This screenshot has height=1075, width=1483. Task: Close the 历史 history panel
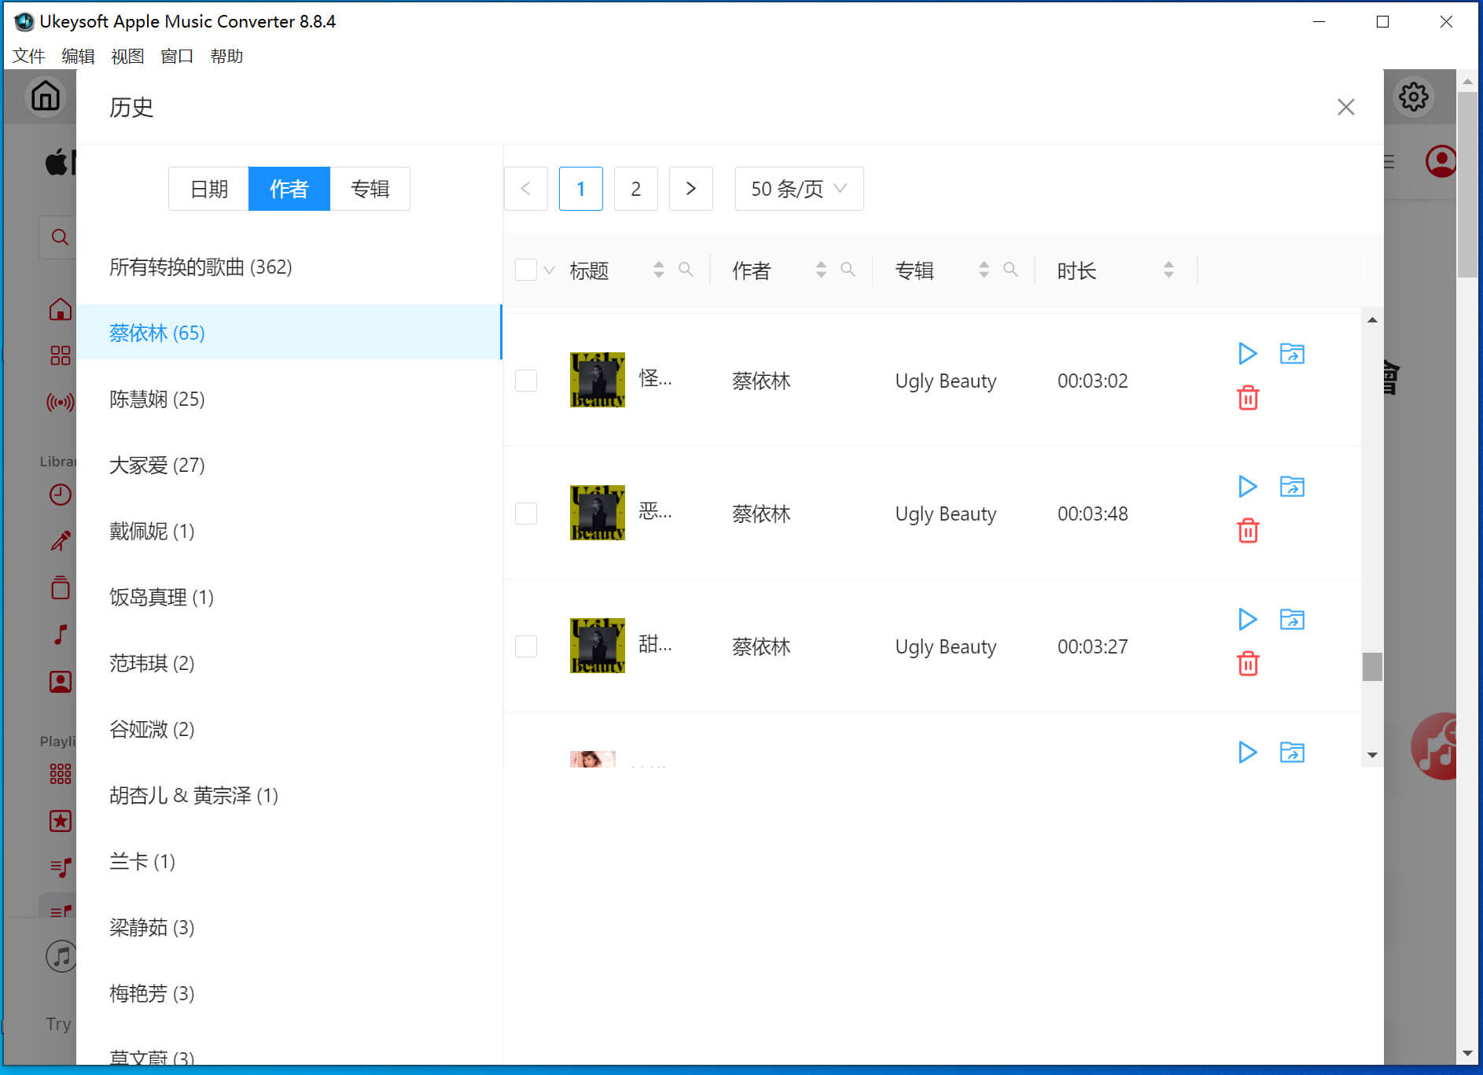point(1346,107)
